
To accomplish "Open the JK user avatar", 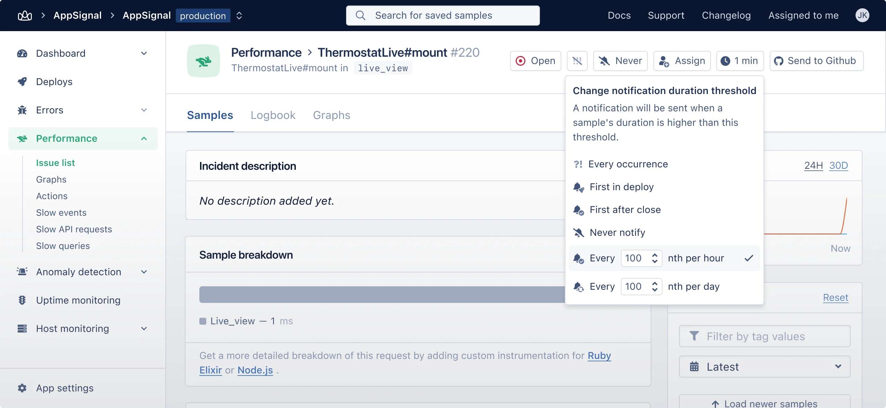I will [862, 15].
